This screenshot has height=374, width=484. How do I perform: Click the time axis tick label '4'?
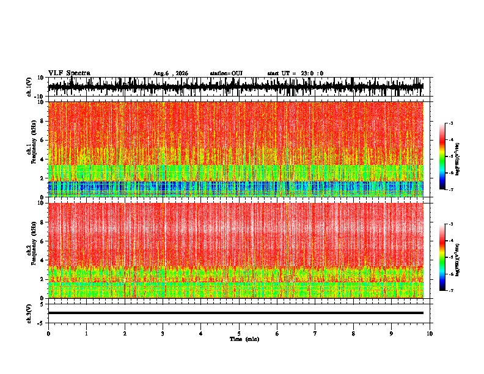pyautogui.click(x=201, y=334)
